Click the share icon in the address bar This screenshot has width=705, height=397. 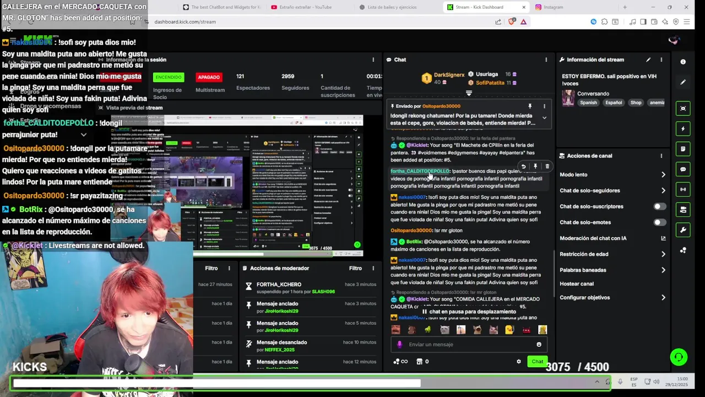(x=498, y=22)
